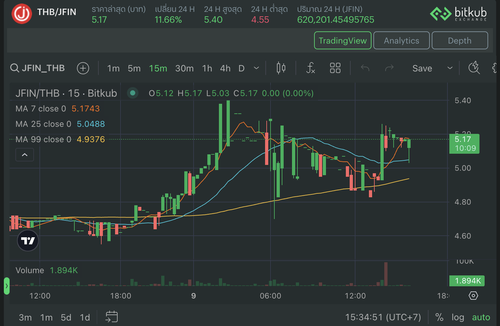Select the 1h interval
This screenshot has width=500, height=326.
(207, 68)
